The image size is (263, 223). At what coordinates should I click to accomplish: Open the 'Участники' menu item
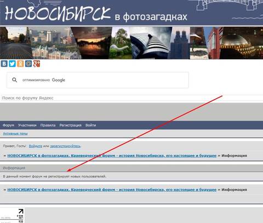(x=27, y=125)
